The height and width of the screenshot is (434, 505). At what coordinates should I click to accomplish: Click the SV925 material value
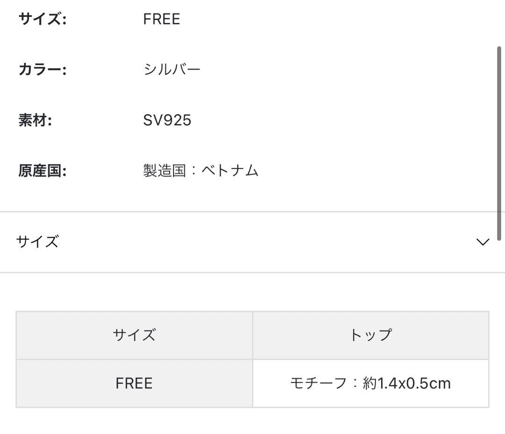coord(167,120)
